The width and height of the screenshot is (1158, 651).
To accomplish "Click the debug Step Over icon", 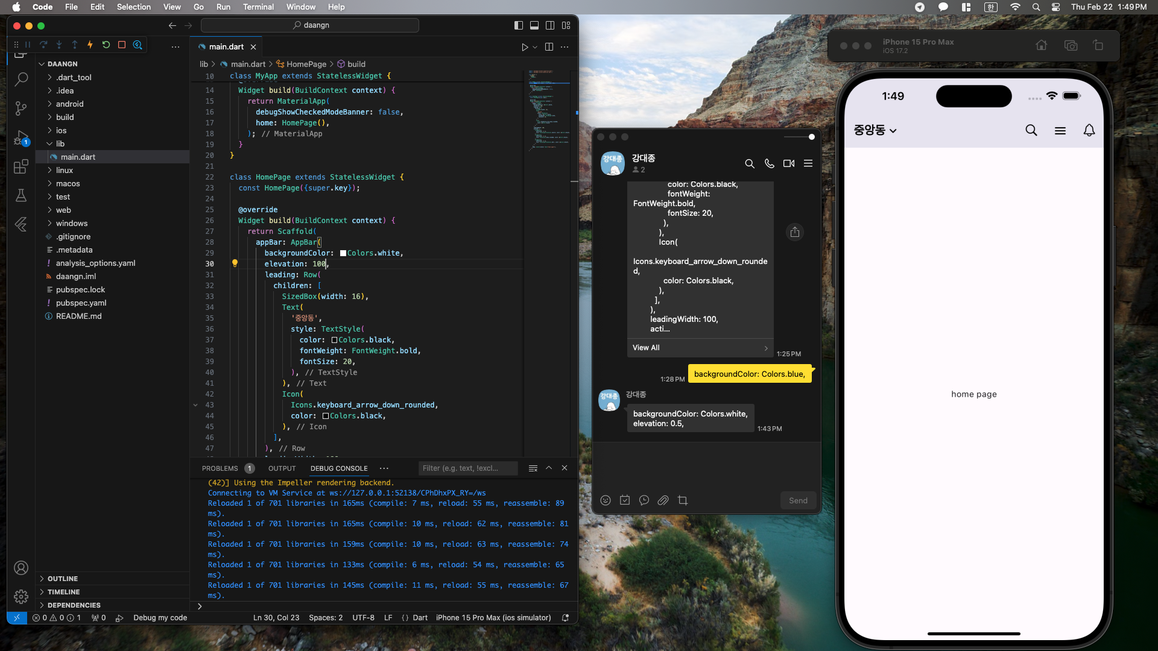I will [43, 45].
